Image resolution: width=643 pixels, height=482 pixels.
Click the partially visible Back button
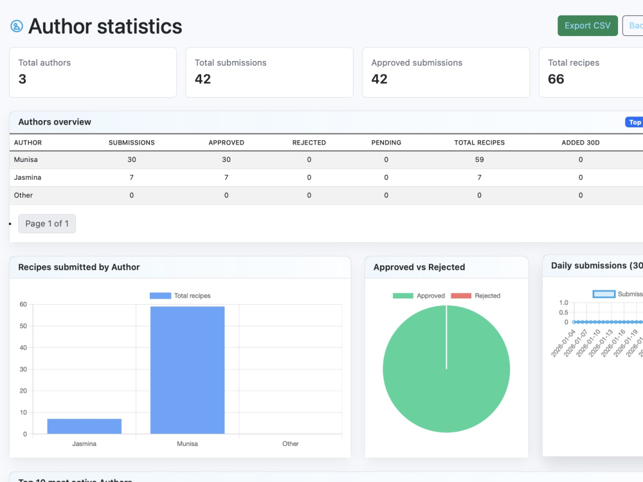pyautogui.click(x=633, y=26)
